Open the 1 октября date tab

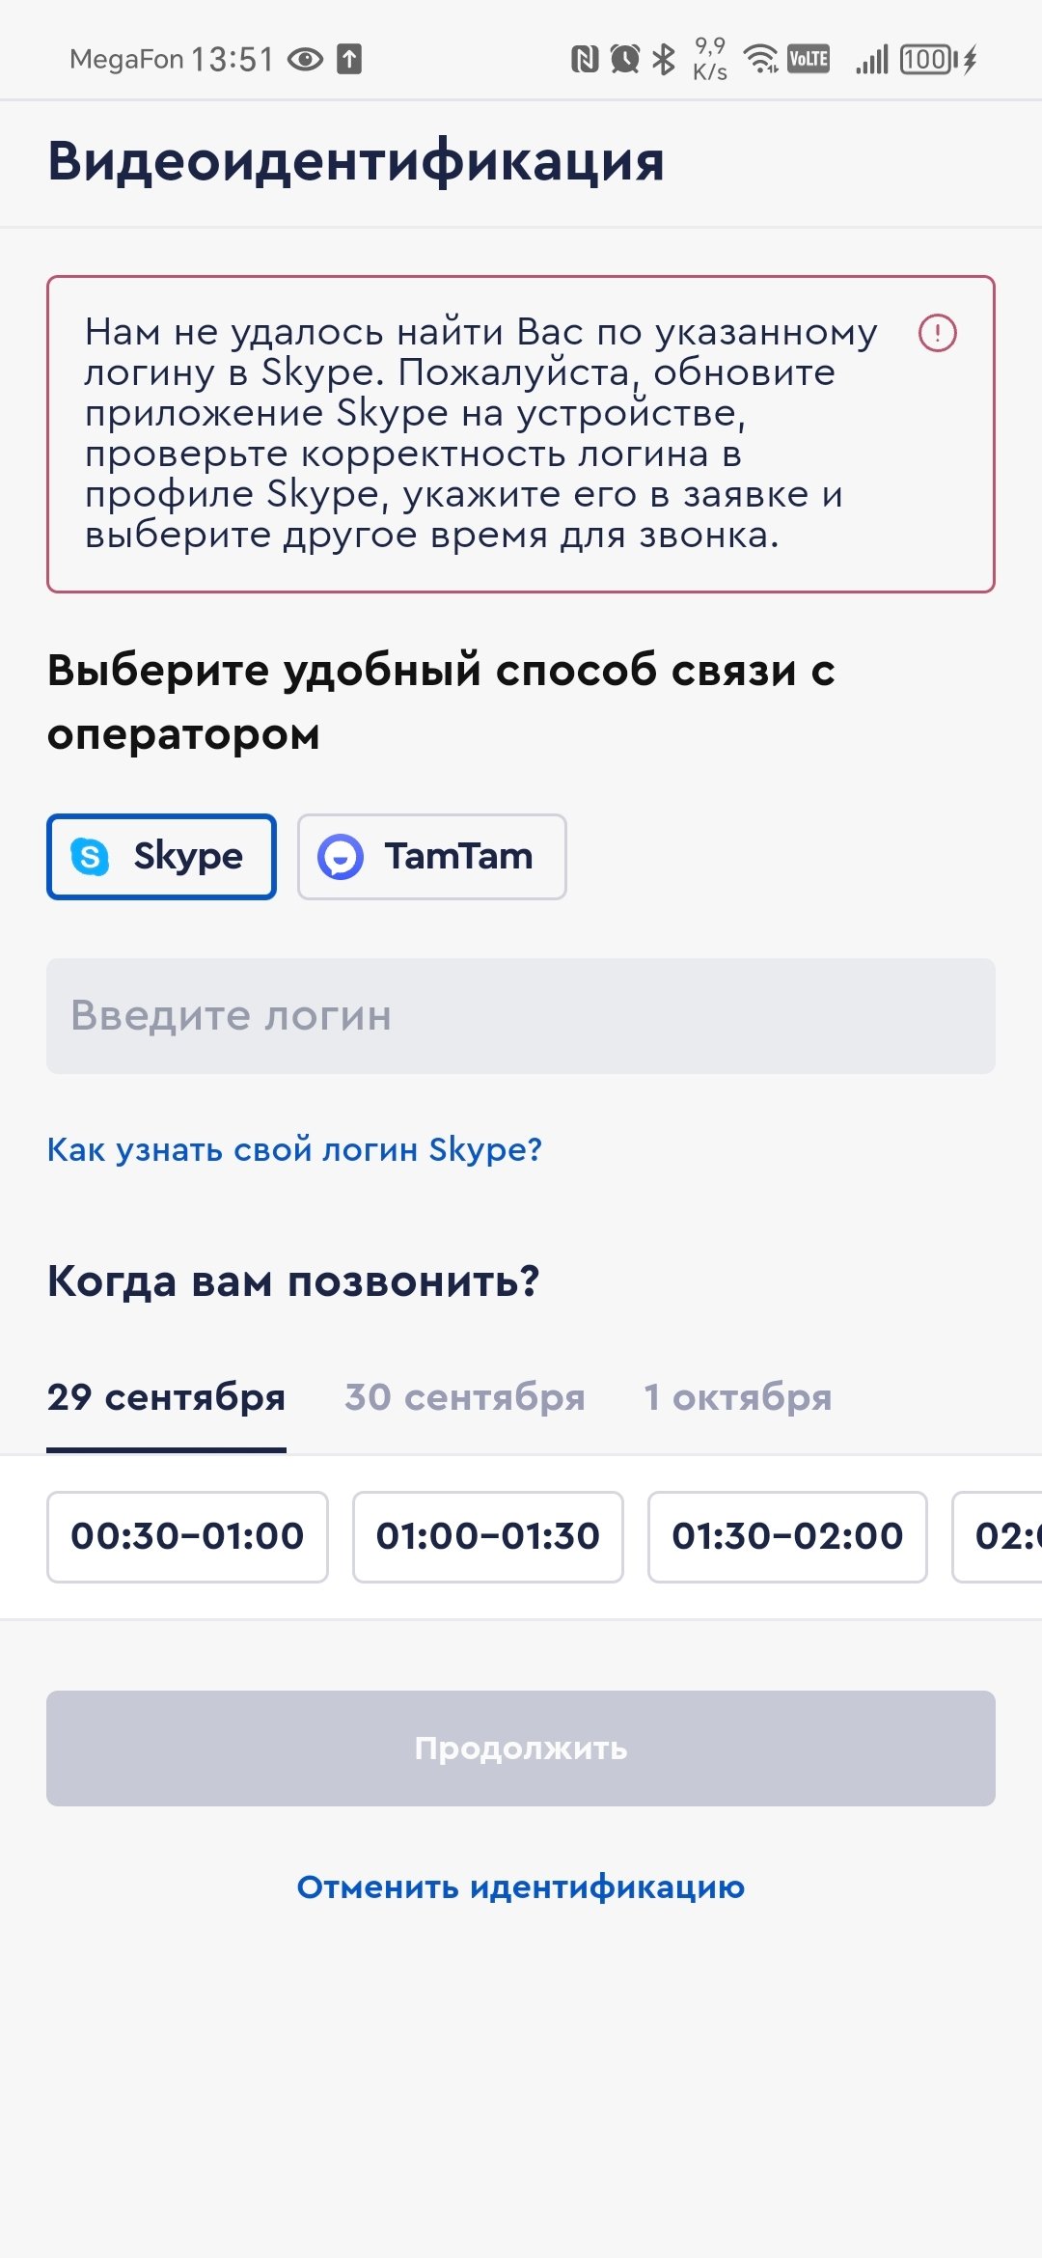pyautogui.click(x=737, y=1397)
